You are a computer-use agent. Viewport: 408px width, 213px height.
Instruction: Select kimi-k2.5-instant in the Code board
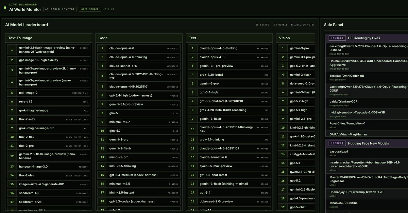click(139, 193)
